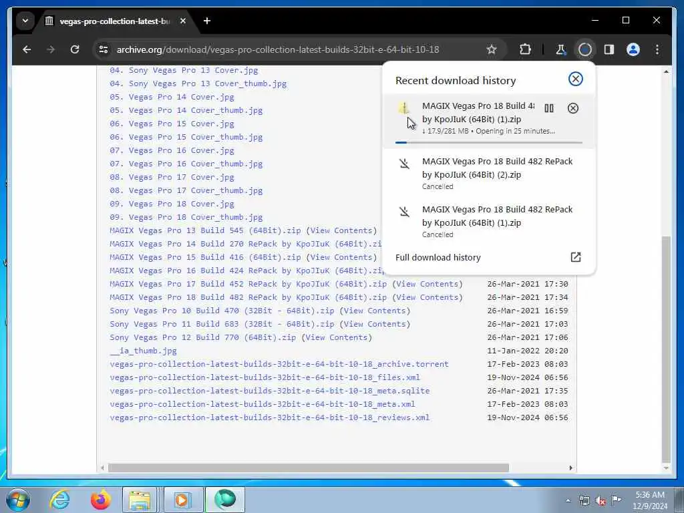Screen dimensions: 684x513
Task: Open the _files.xml link
Action: tap(265, 377)
